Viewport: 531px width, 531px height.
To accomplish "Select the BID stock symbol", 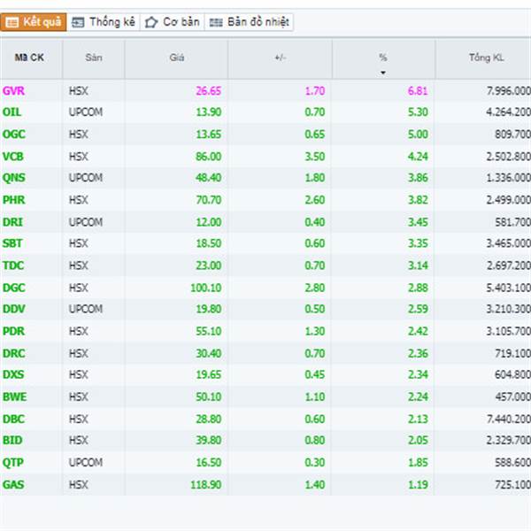I will pyautogui.click(x=12, y=440).
